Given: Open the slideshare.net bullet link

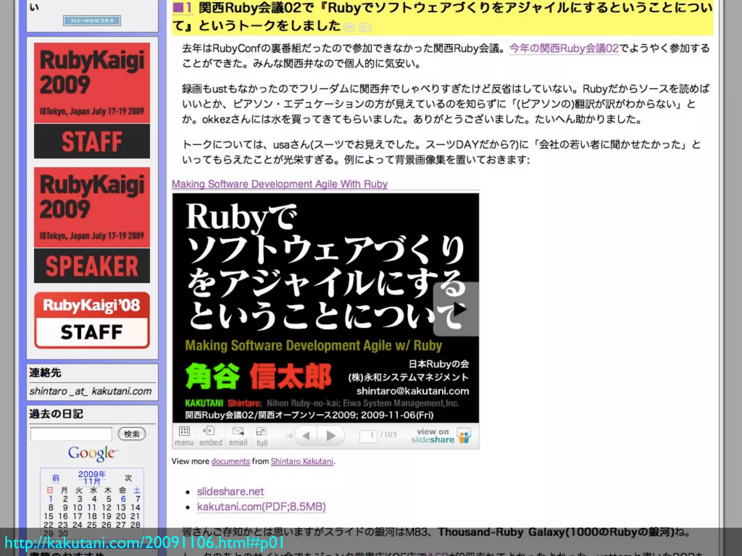Looking at the screenshot, I should click(230, 491).
